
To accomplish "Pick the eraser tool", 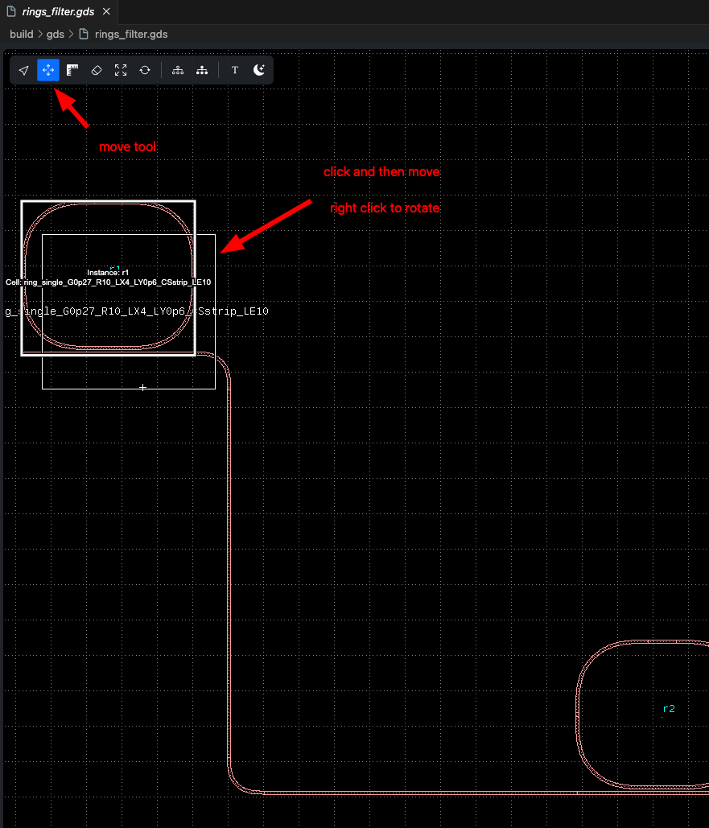I will [x=97, y=70].
